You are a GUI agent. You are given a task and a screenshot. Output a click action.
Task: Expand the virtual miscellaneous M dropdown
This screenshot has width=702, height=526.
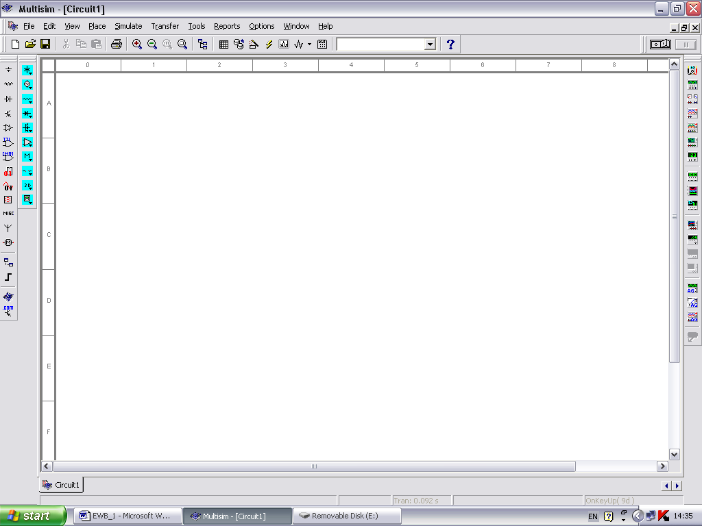tap(27, 157)
